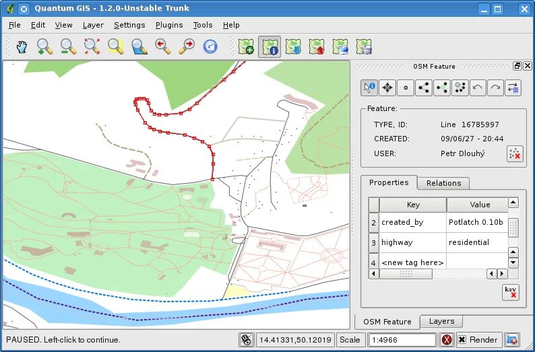Screen dimensions: 535x352
Task: Open the Plugins menu
Action: point(169,25)
